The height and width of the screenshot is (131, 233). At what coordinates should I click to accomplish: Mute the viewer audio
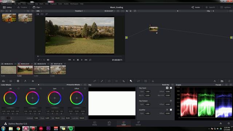(x=48, y=60)
